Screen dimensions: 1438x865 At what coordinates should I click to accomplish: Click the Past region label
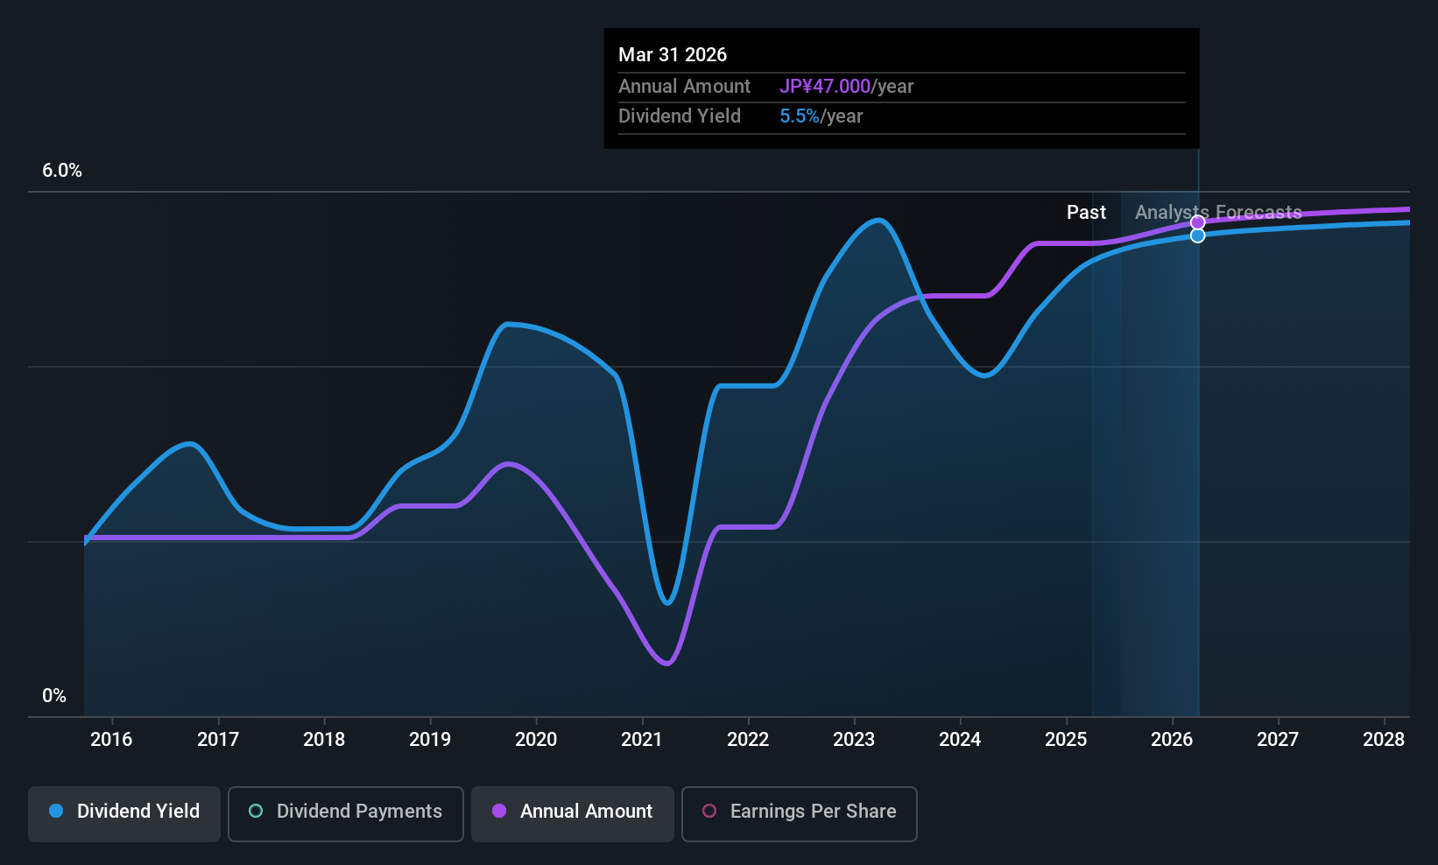1086,213
